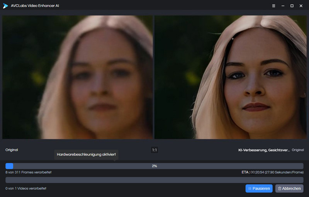Image resolution: width=309 pixels, height=197 pixels.
Task: Cancel processing with the Abbrechen button
Action: tap(289, 189)
